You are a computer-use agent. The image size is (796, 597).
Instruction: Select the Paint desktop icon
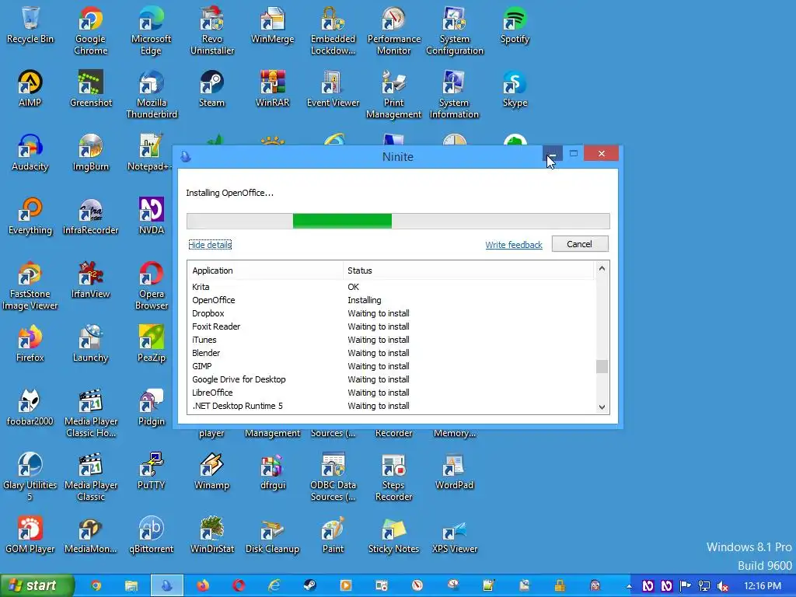[333, 535]
